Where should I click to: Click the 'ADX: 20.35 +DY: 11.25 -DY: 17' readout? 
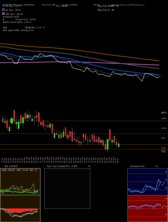point(19,170)
